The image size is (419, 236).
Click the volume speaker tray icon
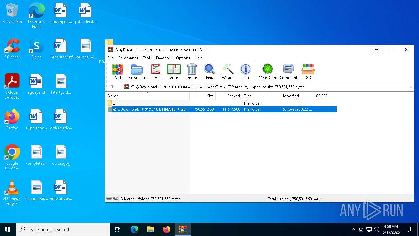click(x=377, y=229)
